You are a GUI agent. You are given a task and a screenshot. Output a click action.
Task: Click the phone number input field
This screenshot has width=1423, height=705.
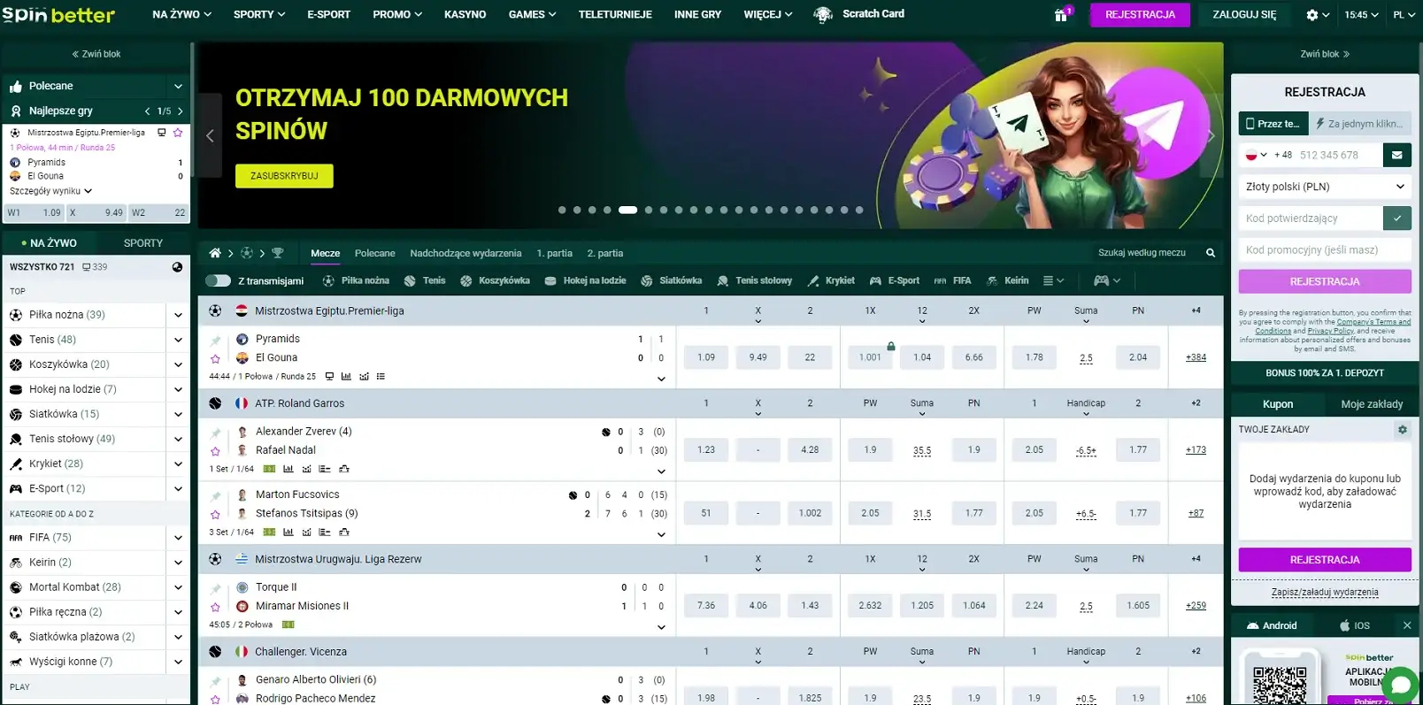1340,155
